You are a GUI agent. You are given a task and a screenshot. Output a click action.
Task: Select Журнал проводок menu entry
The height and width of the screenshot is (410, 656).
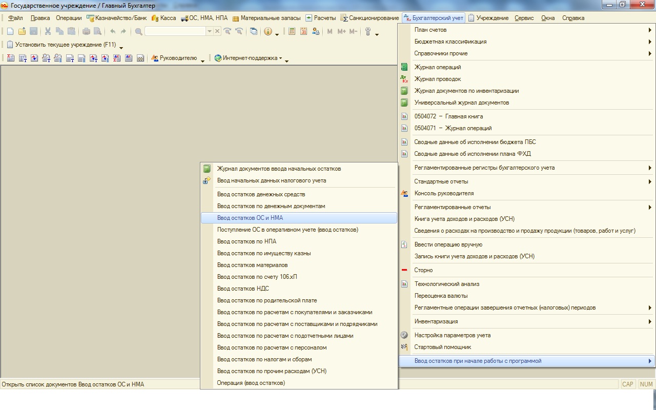pyautogui.click(x=437, y=79)
